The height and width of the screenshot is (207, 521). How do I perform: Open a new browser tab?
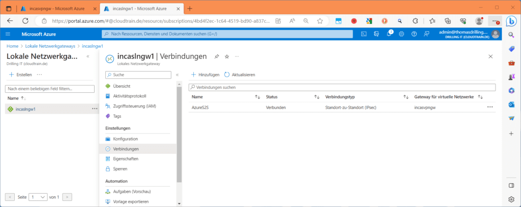coord(190,9)
